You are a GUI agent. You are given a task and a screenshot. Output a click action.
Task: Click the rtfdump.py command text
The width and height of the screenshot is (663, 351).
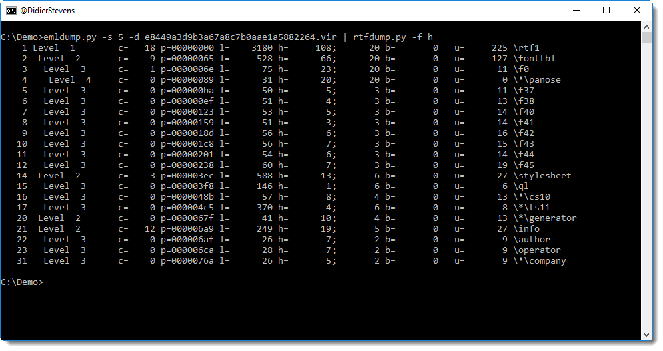(x=380, y=37)
